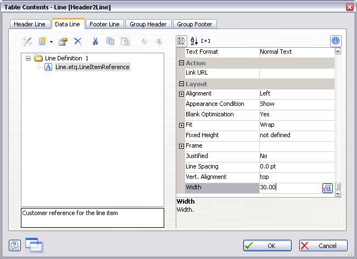Expand the Frame property
The width and height of the screenshot is (357, 259).
coord(181,146)
